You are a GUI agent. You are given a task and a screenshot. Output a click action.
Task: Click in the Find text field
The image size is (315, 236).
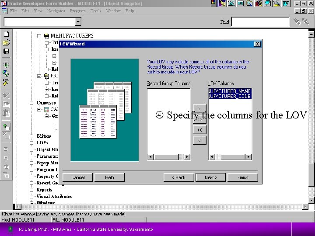click(x=261, y=22)
